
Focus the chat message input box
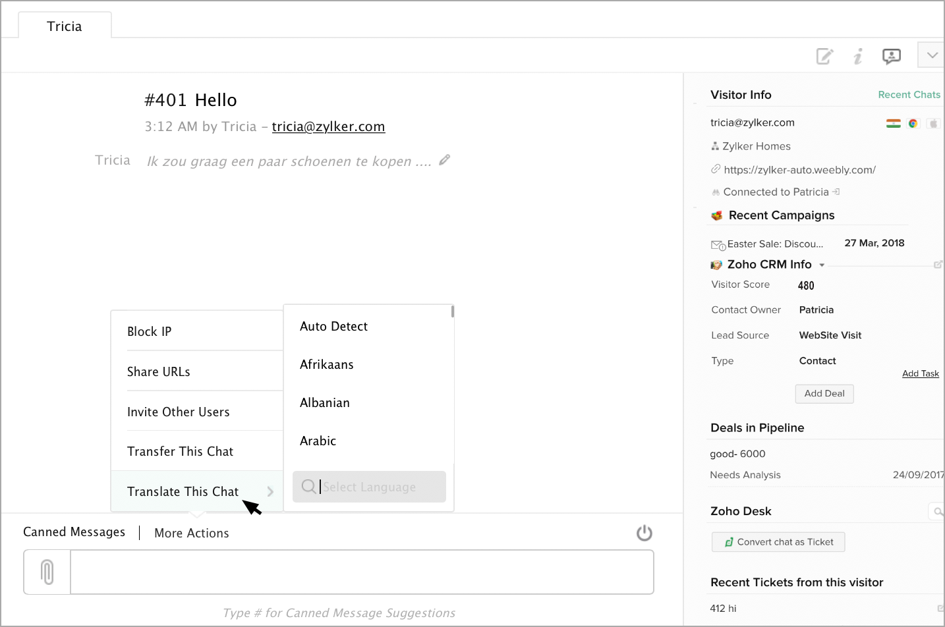tap(362, 572)
